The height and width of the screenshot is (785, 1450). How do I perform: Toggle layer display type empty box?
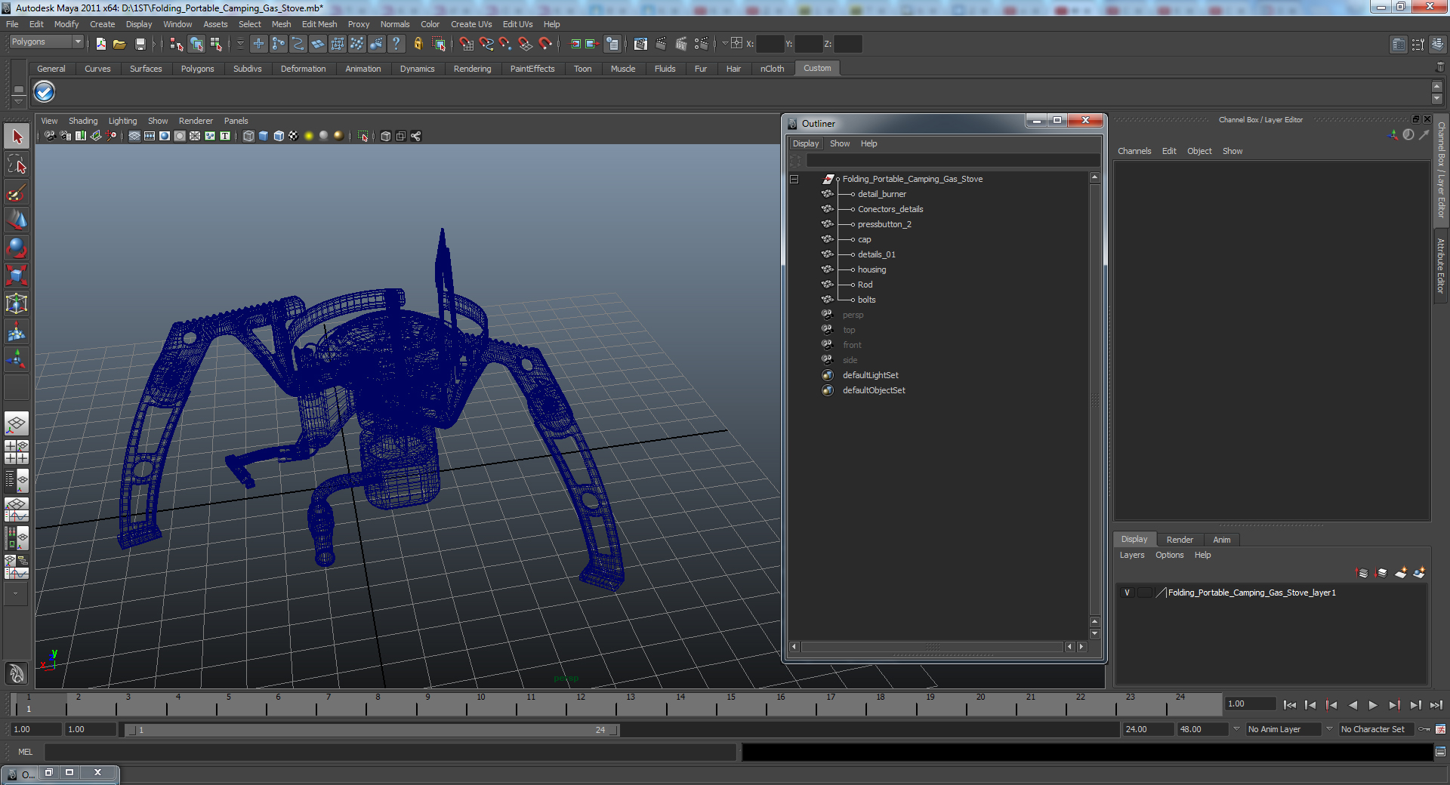tap(1144, 593)
